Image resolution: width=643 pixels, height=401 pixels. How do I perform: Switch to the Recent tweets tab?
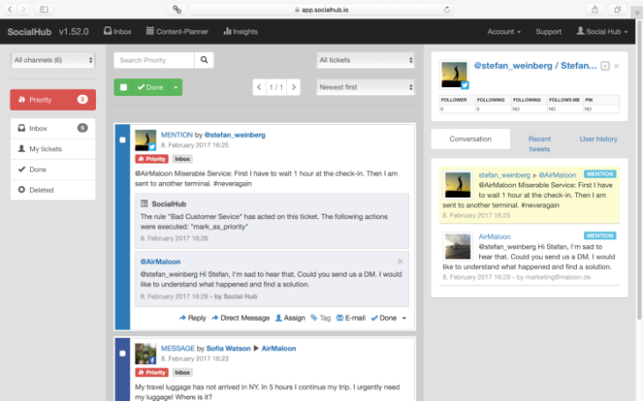[x=539, y=143]
